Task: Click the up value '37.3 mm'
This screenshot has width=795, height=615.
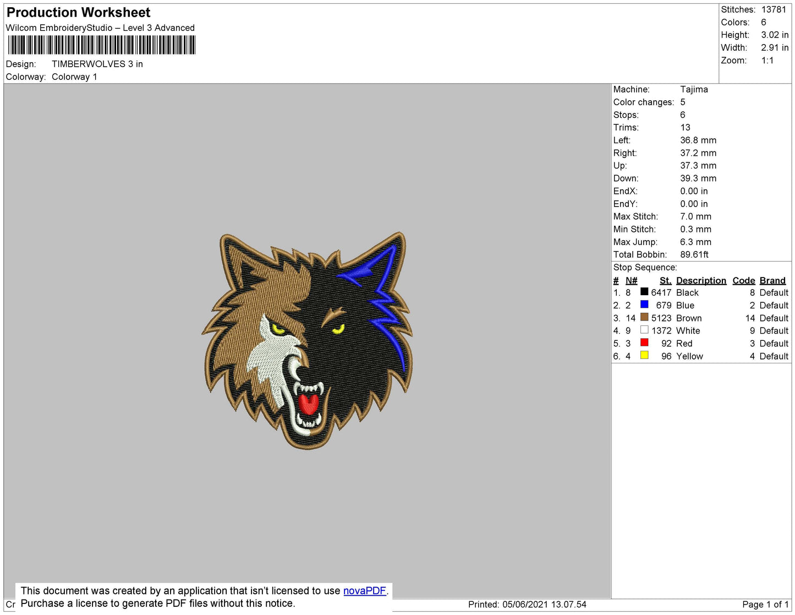Action: 698,166
